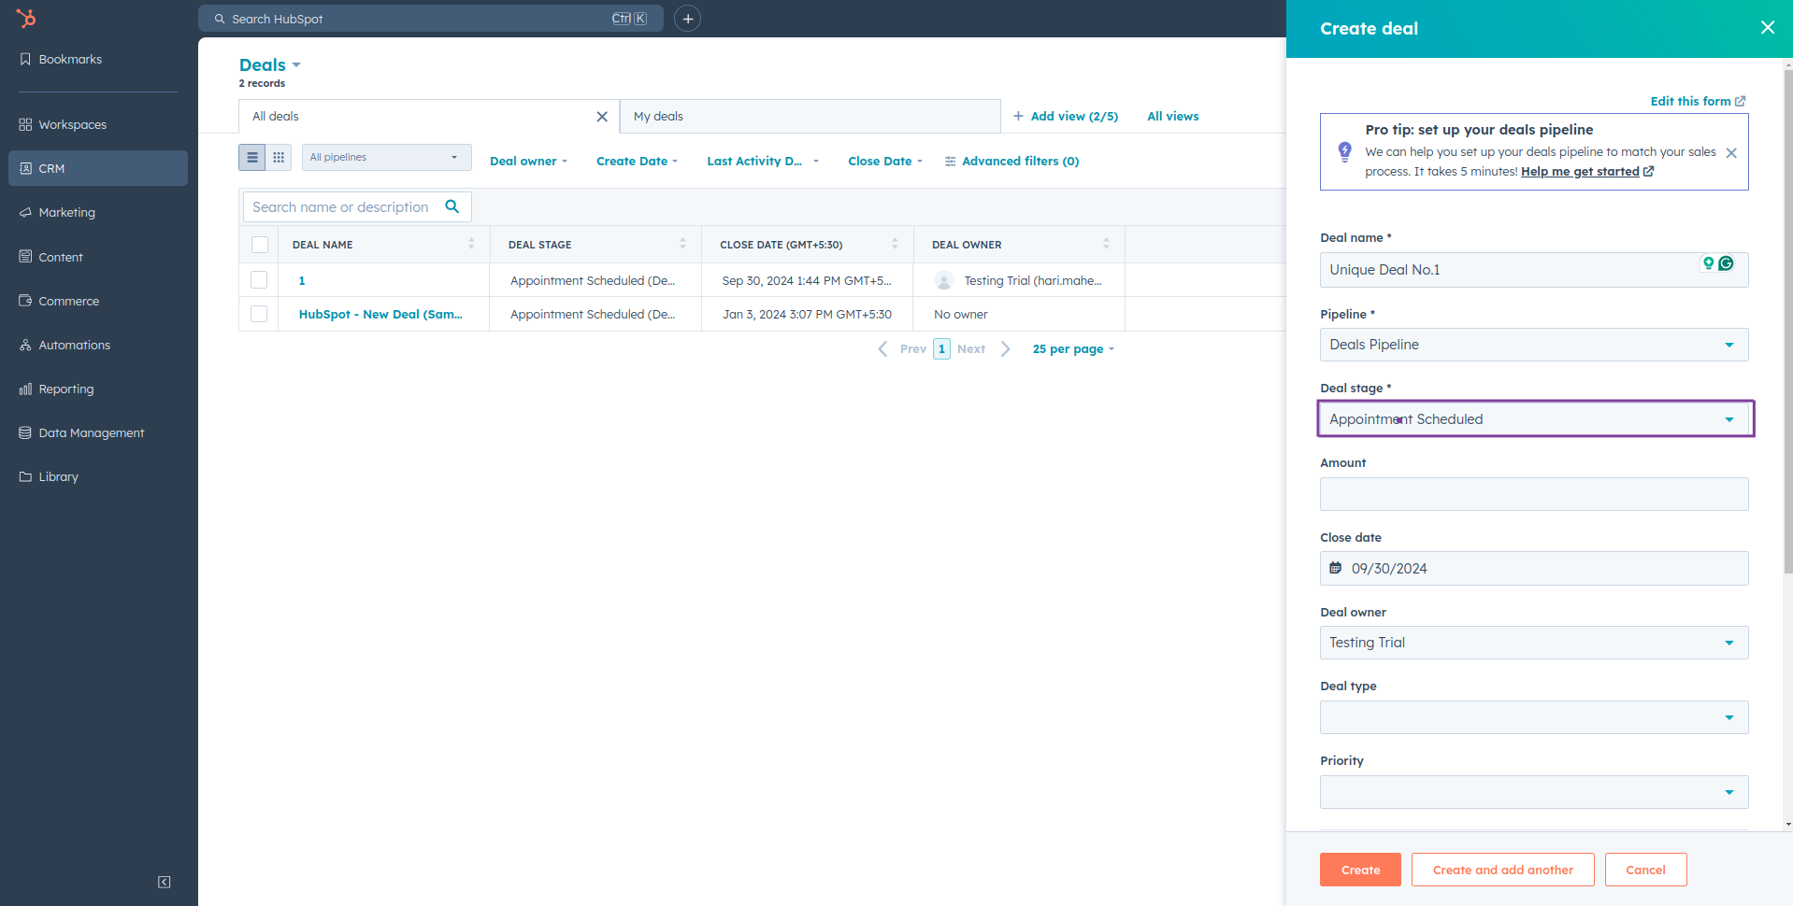Select the list view icon

tap(252, 158)
